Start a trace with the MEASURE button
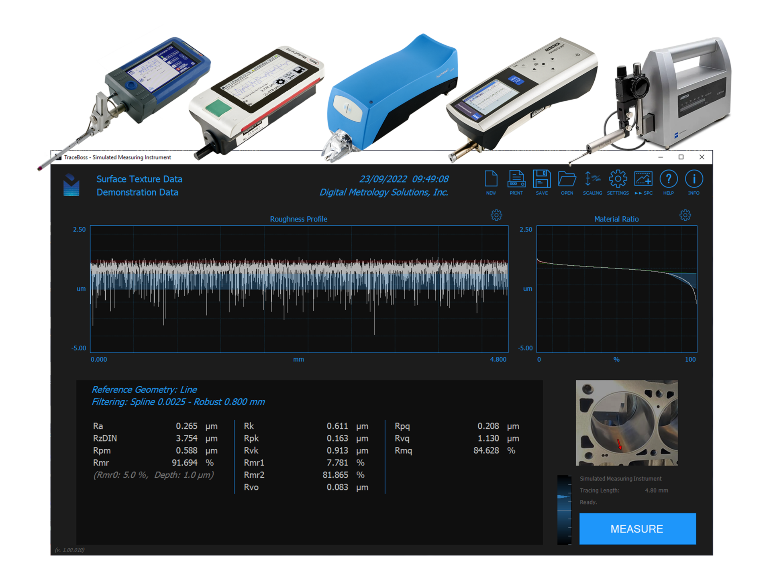Viewport: 771px width, 586px height. (637, 529)
